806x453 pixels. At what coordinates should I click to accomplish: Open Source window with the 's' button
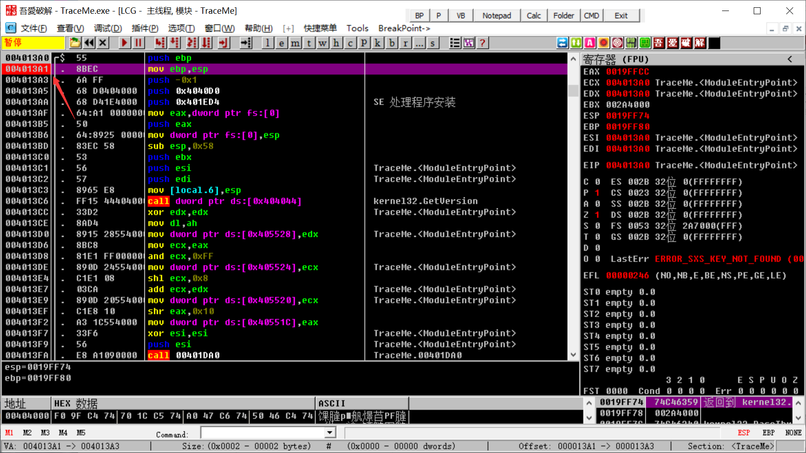[x=433, y=43]
